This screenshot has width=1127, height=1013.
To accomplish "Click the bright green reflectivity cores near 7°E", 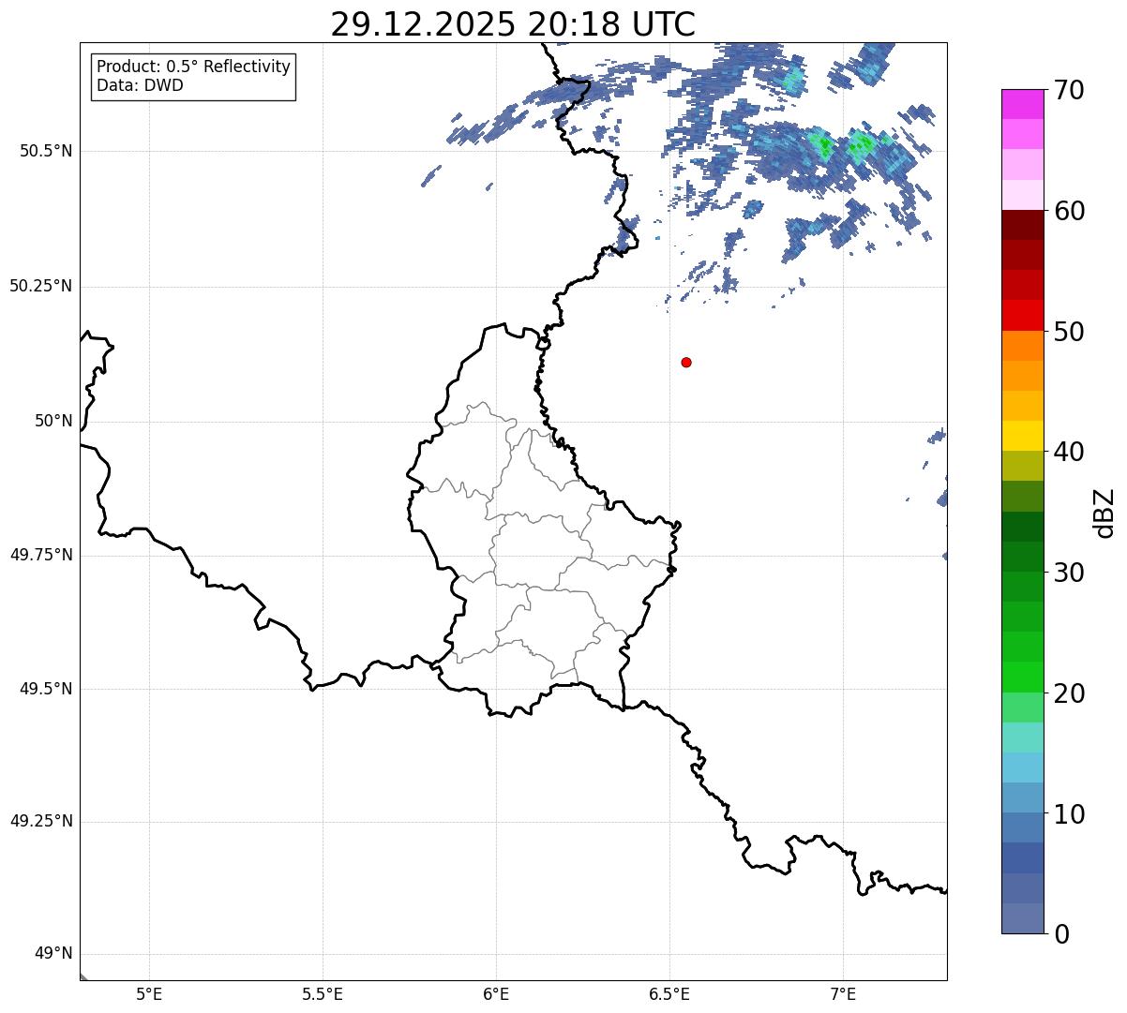I will 842,144.
